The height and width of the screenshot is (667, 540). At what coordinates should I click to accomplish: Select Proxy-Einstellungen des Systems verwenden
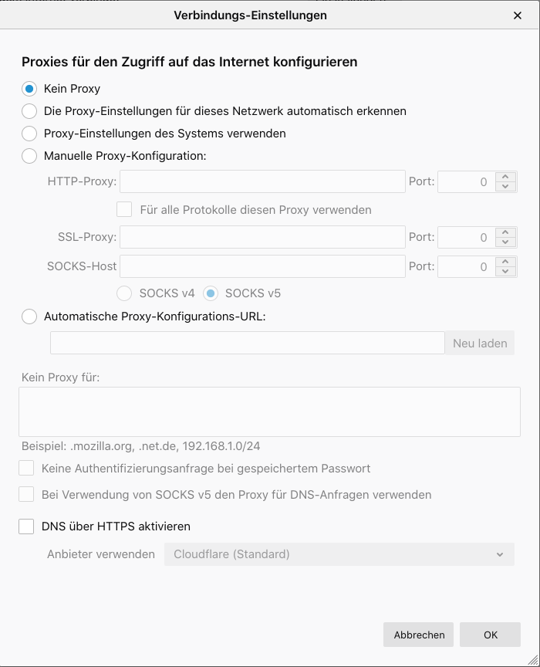coord(29,134)
